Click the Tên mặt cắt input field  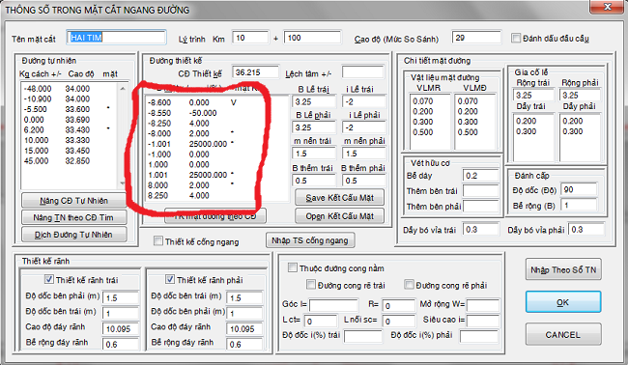[116, 38]
